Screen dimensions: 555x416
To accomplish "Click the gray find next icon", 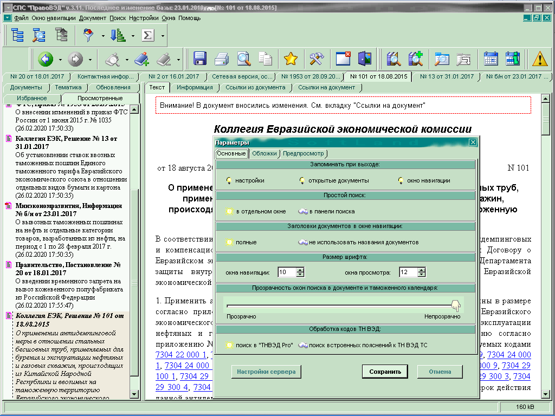I will point(464,58).
